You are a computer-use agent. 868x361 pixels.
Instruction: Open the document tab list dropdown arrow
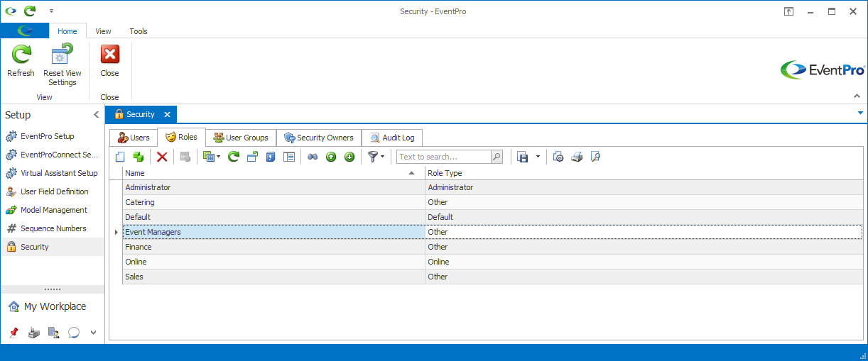coord(860,113)
